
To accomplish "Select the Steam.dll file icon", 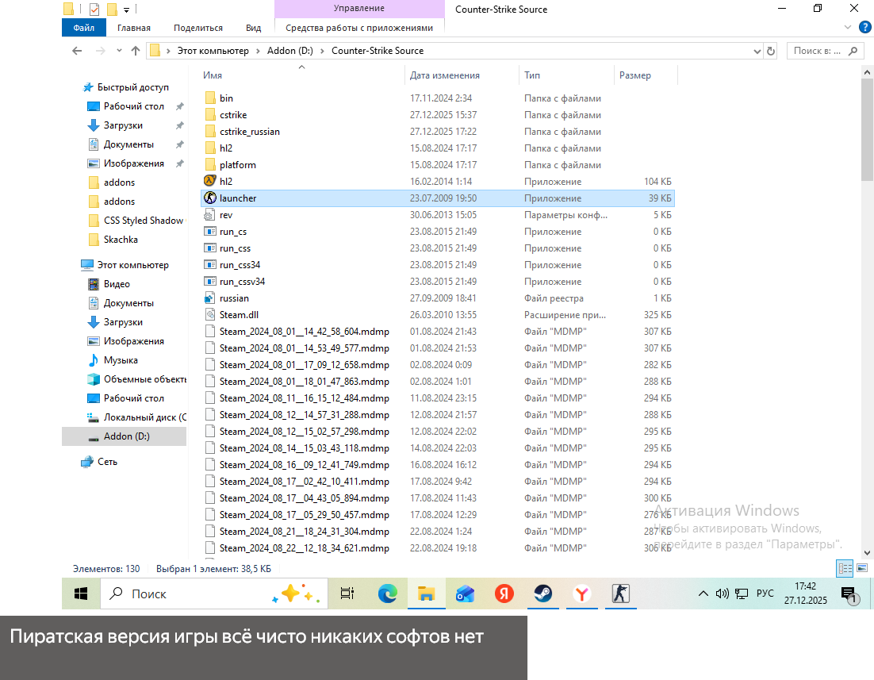I will pos(209,315).
